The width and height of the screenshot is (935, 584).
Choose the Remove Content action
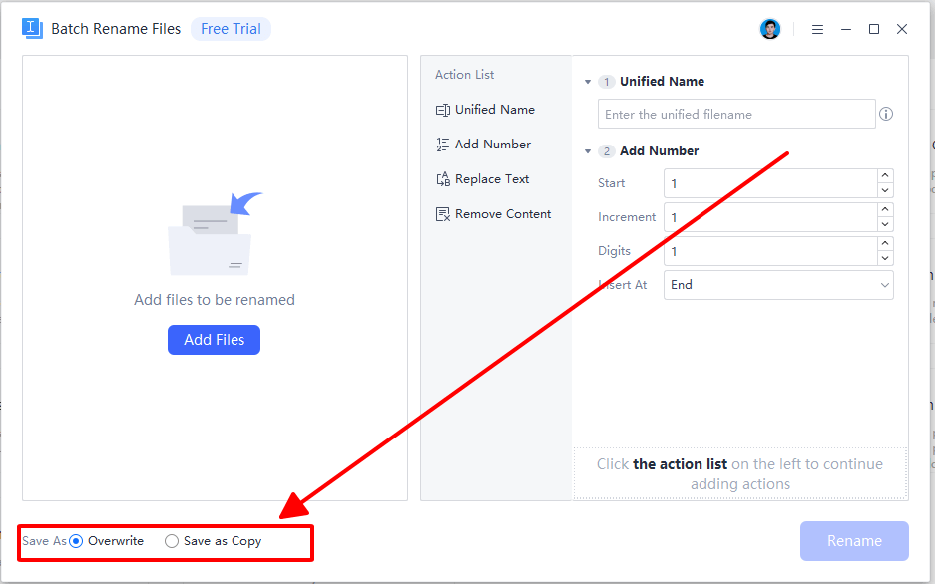tap(493, 213)
